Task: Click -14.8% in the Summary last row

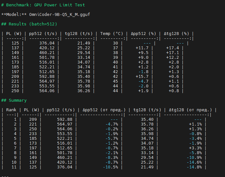Action: (x=194, y=167)
